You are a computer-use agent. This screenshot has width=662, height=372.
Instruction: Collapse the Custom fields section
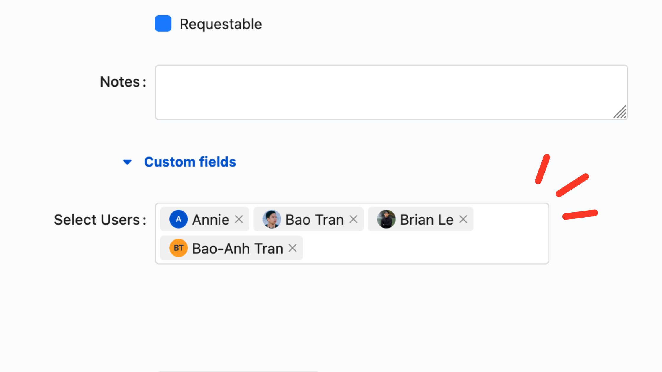[x=127, y=162]
